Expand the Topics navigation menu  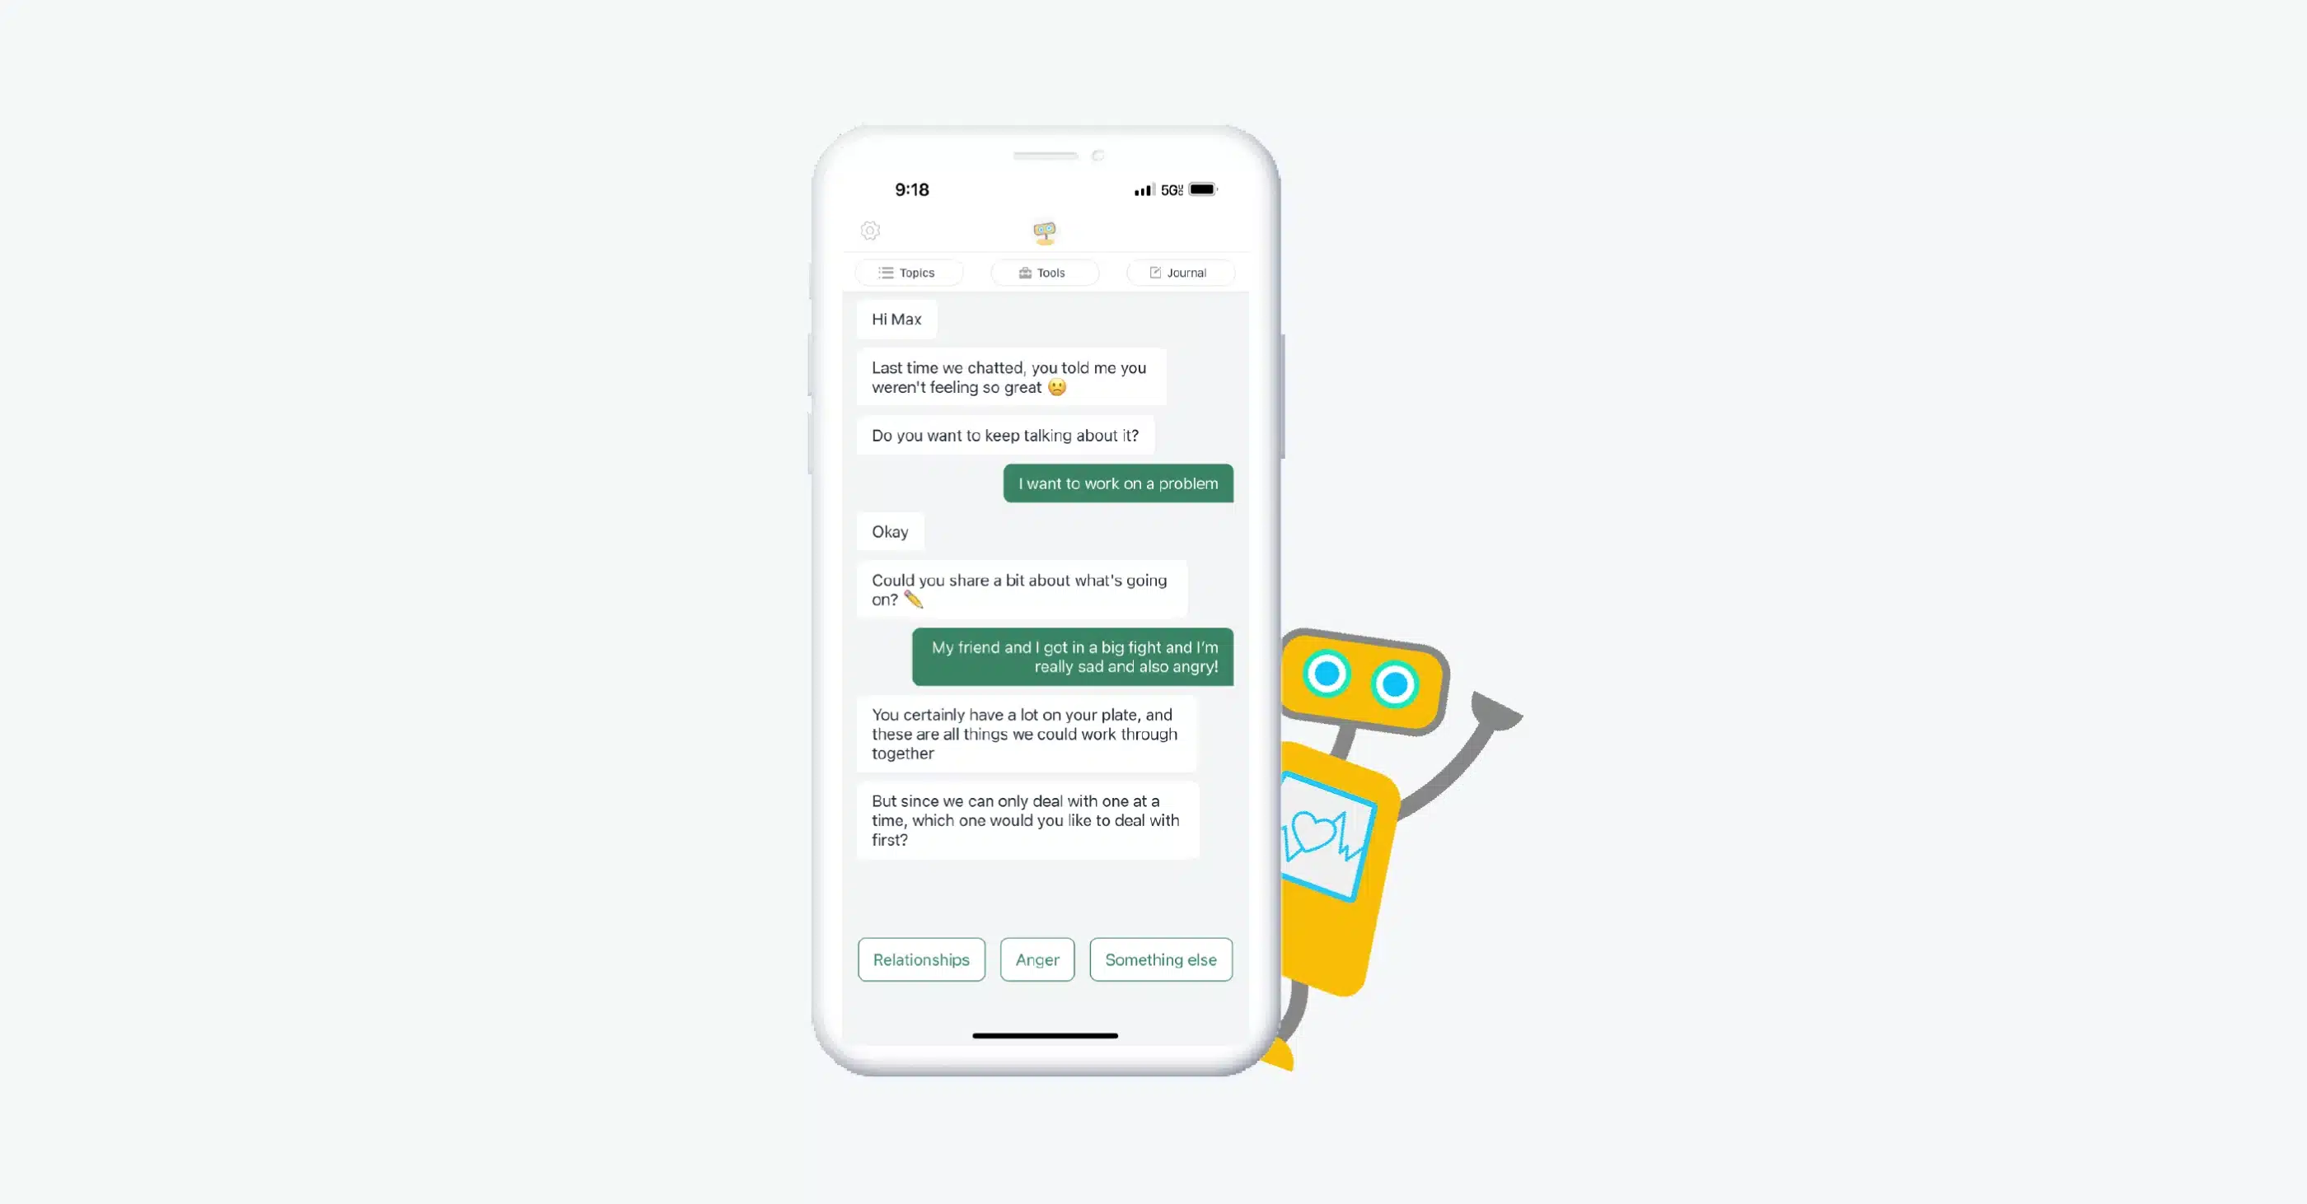(x=908, y=272)
